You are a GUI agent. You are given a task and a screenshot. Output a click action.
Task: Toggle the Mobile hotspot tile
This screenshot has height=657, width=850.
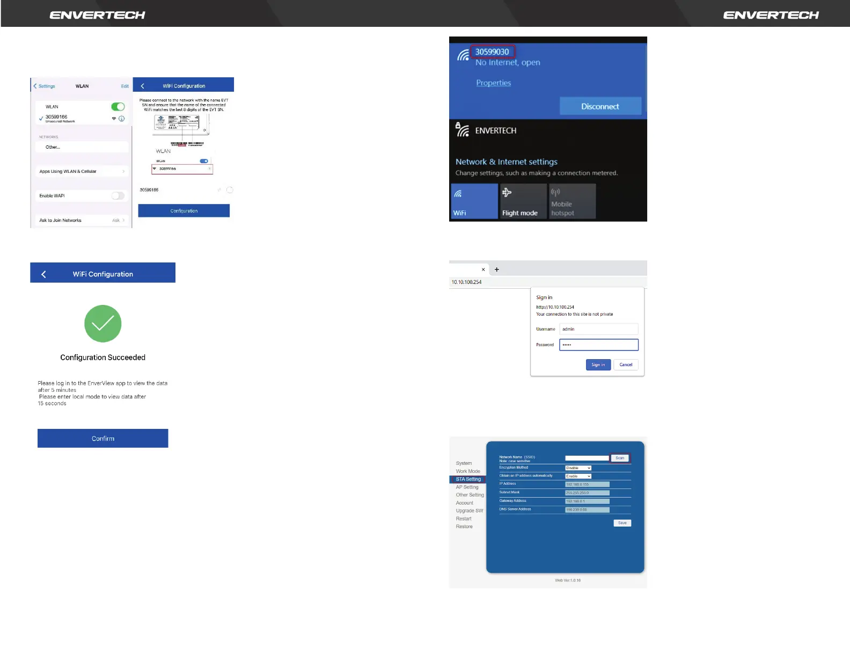[573, 201]
